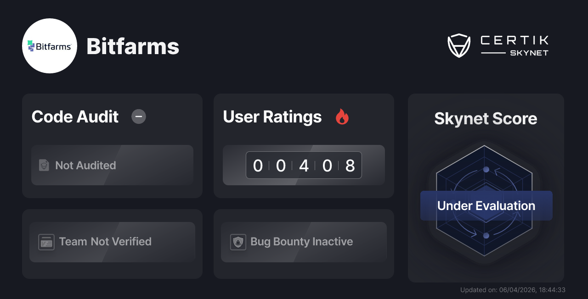Switch to the Code Audit panel
Viewport: 588px width, 299px height.
75,117
